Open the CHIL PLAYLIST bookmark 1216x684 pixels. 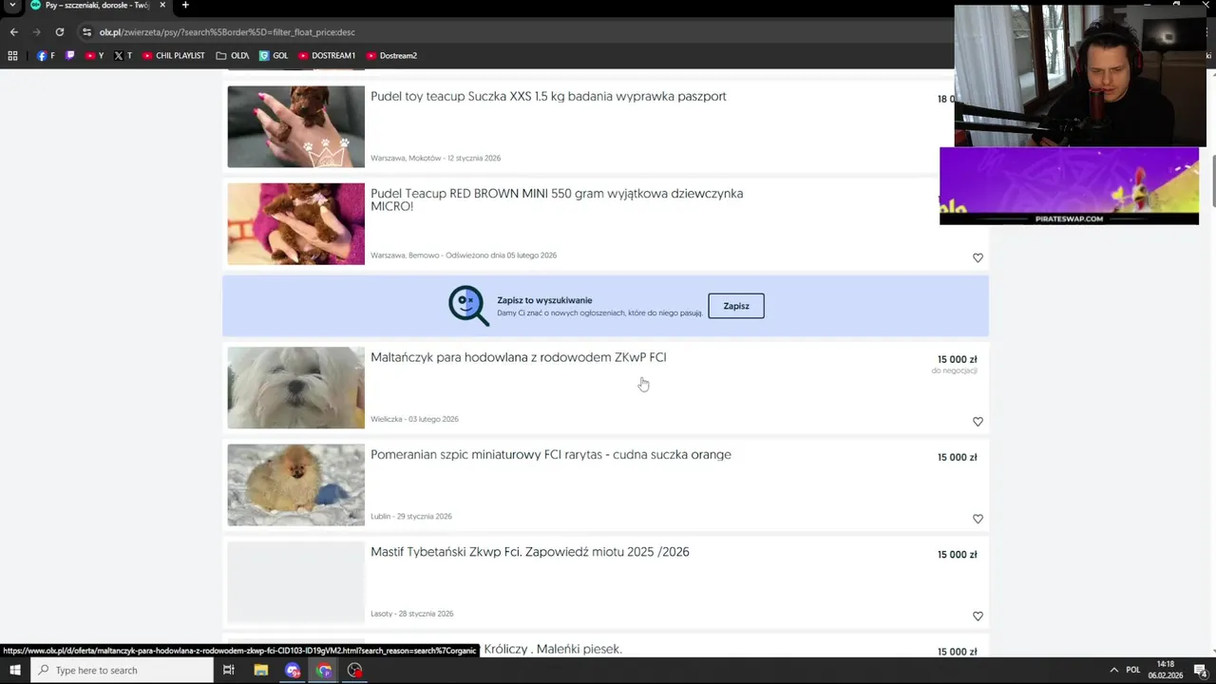pos(174,55)
